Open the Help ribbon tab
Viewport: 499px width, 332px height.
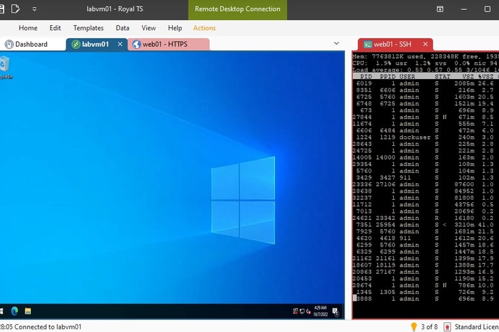175,28
